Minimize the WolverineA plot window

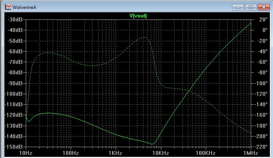(x=238, y=7)
